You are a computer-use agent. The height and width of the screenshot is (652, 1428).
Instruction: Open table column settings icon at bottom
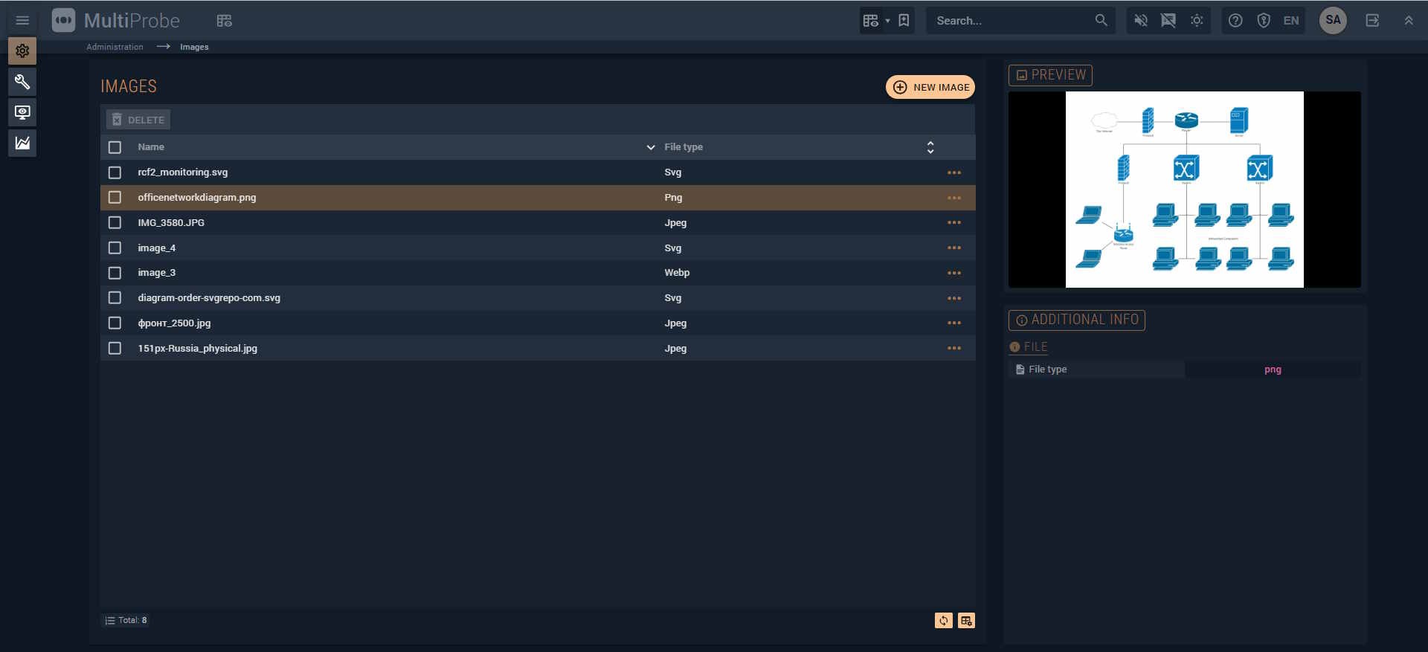click(966, 621)
